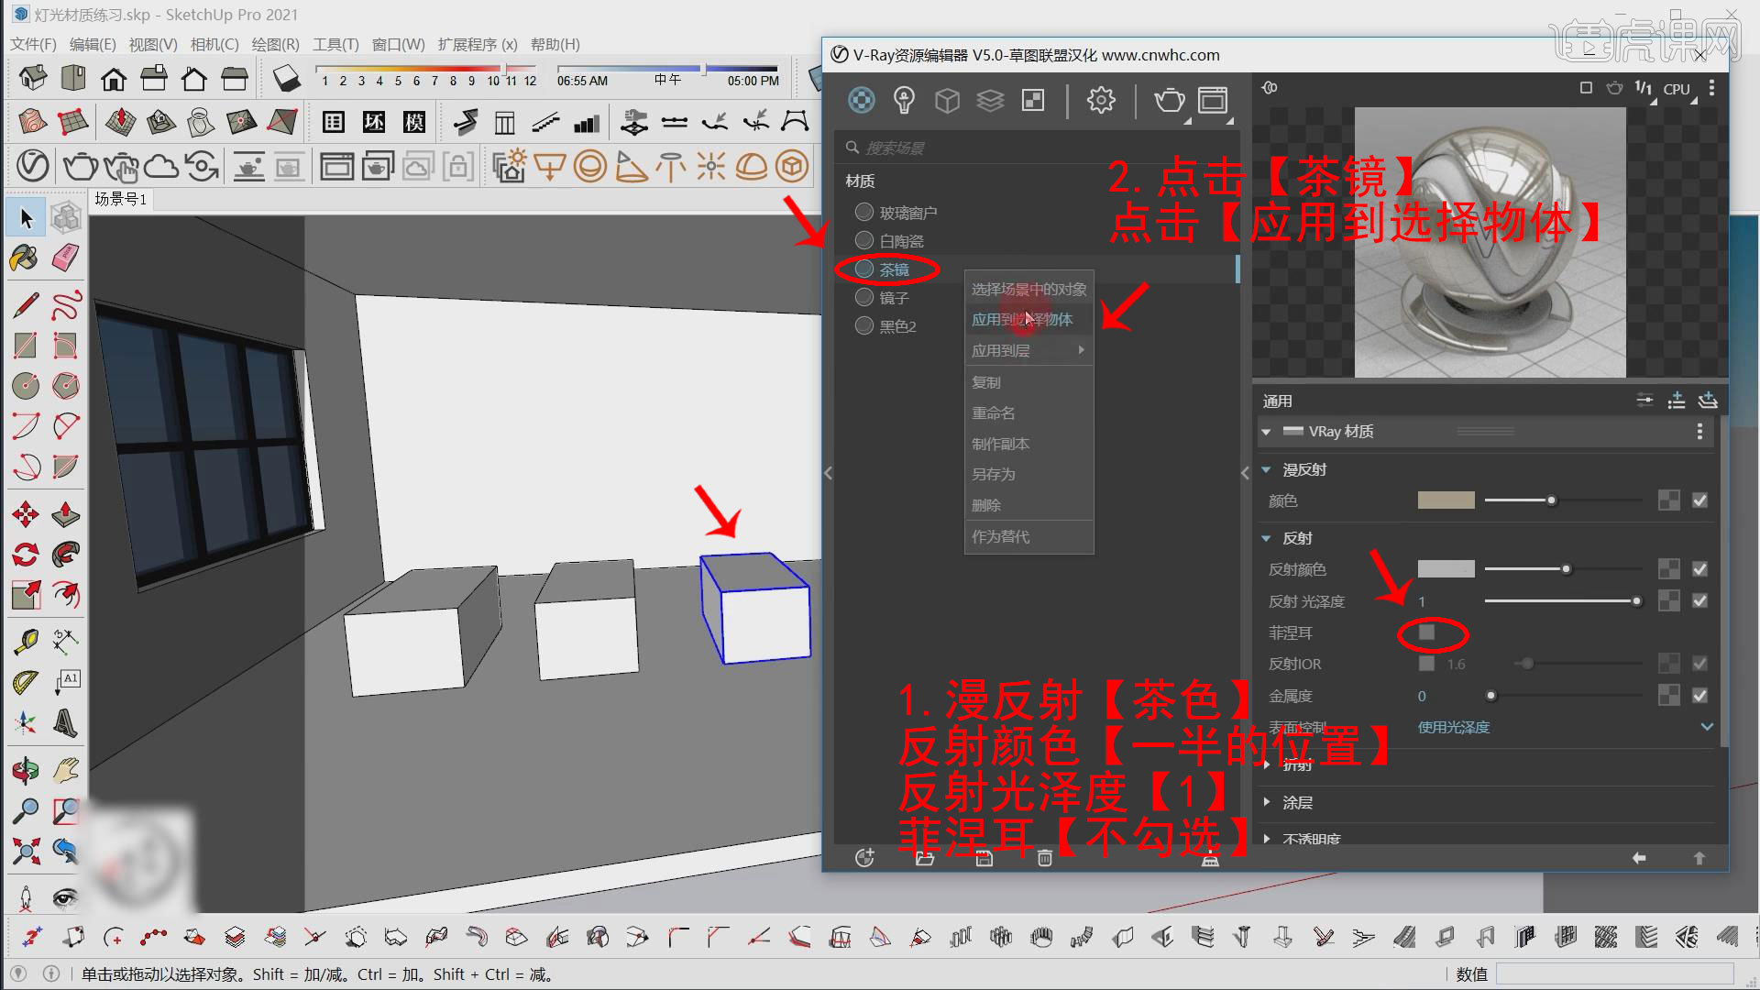Open Render Elements layers tab
1760x990 pixels.
point(990,100)
